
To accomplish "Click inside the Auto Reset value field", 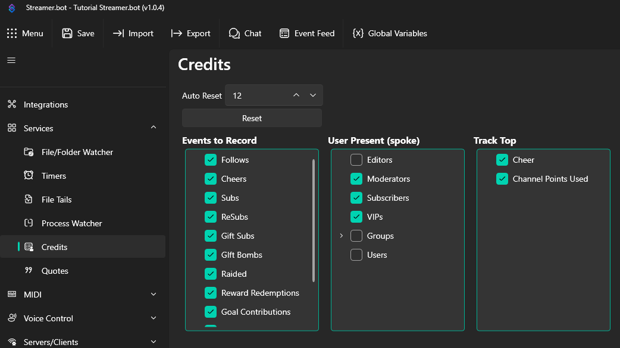I will pyautogui.click(x=259, y=95).
